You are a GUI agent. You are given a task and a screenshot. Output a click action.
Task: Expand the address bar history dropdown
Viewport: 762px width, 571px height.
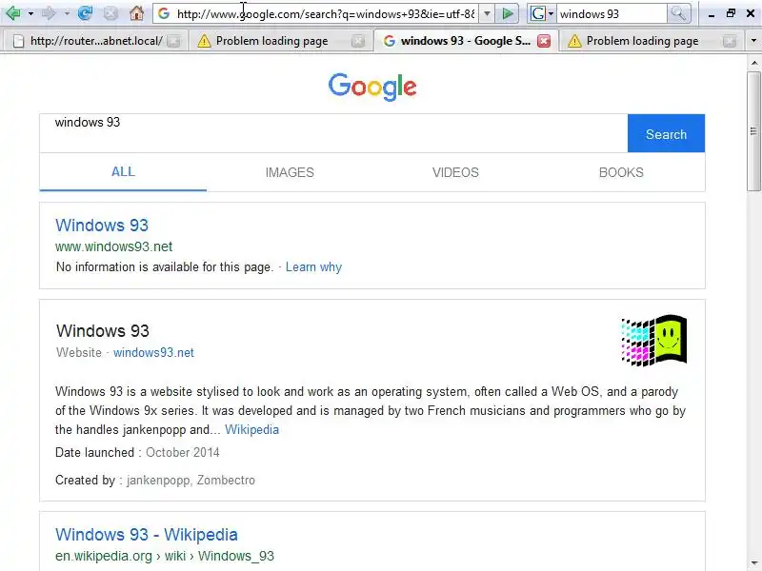click(487, 13)
